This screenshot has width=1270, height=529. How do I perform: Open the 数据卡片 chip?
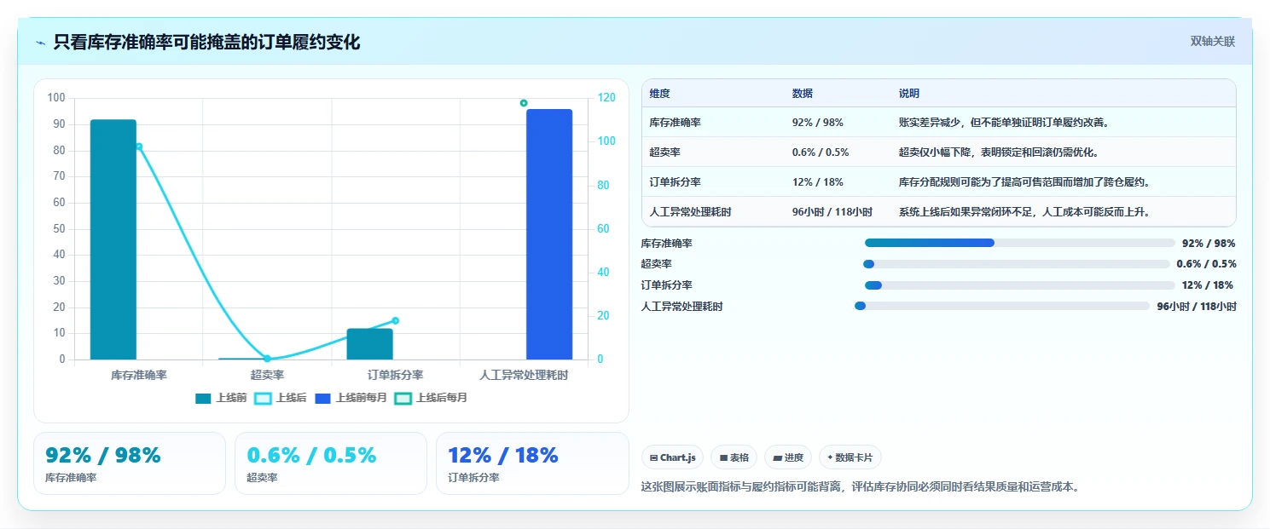tap(850, 457)
